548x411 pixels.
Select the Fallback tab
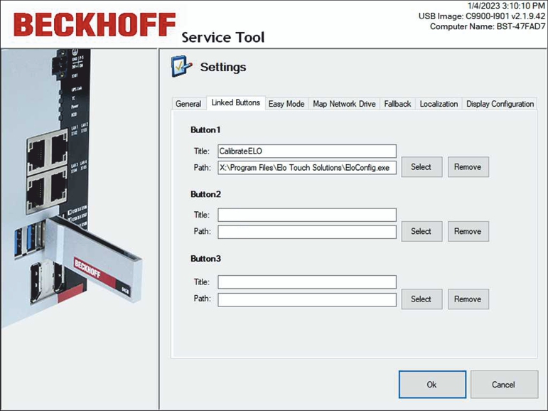click(x=397, y=104)
